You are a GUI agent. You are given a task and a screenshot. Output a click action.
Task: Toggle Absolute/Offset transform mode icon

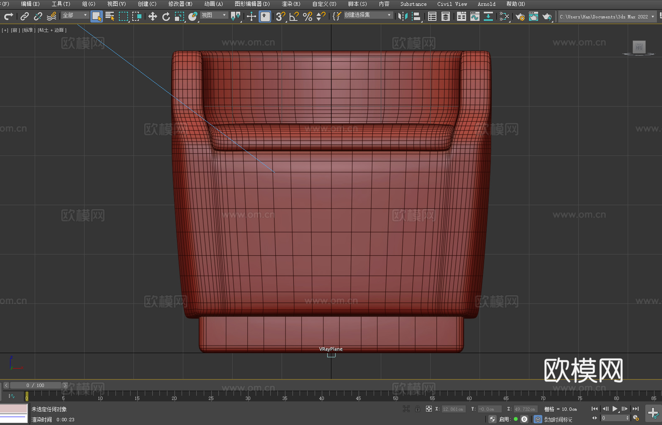429,409
